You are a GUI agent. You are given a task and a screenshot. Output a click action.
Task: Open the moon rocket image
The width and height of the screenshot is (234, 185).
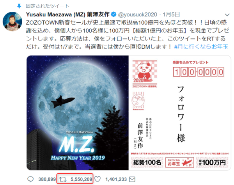pos(78,113)
